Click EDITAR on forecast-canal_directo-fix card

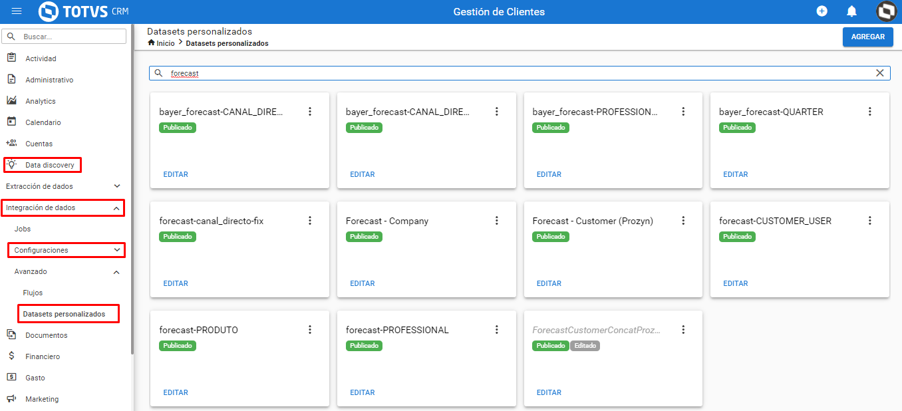176,283
